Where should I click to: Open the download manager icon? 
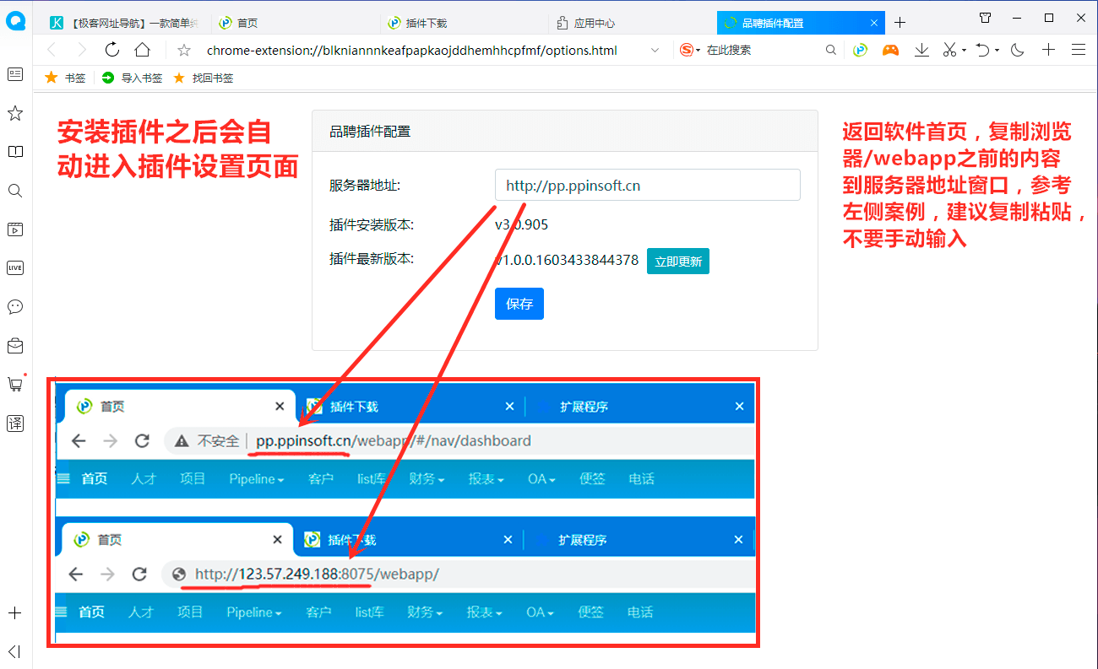pyautogui.click(x=921, y=50)
